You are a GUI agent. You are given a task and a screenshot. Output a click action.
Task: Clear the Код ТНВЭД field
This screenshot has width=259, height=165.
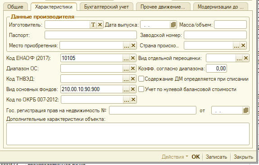click(133, 79)
